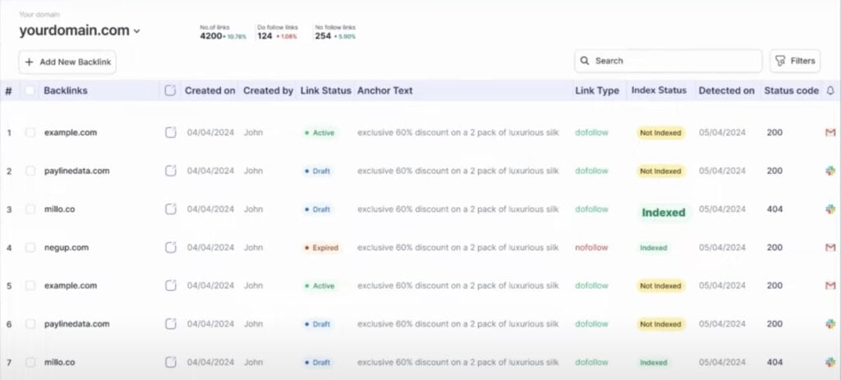This screenshot has height=380, width=841.
Task: Toggle the select-all checkbox in header
Action: (x=30, y=90)
